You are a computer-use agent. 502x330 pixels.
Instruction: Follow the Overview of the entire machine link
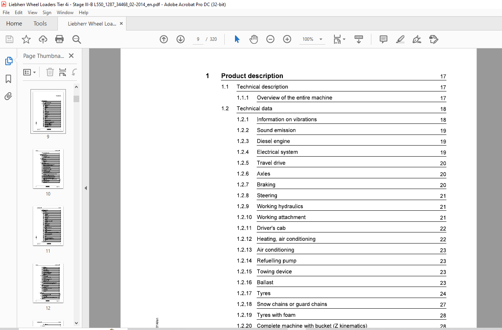click(294, 98)
